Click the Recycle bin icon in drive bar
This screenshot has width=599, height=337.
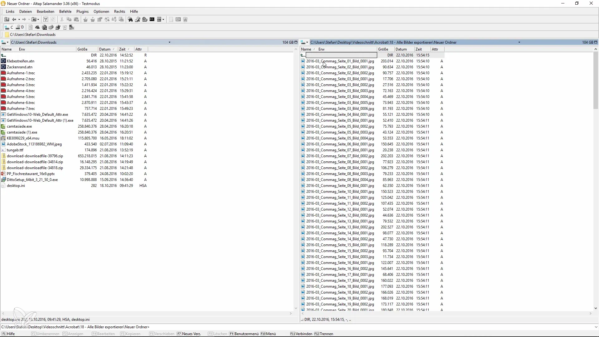pyautogui.click(x=65, y=27)
